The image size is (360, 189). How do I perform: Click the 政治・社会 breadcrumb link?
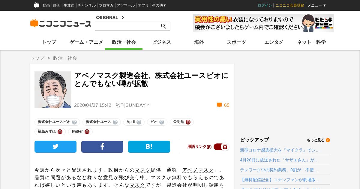tap(65, 58)
